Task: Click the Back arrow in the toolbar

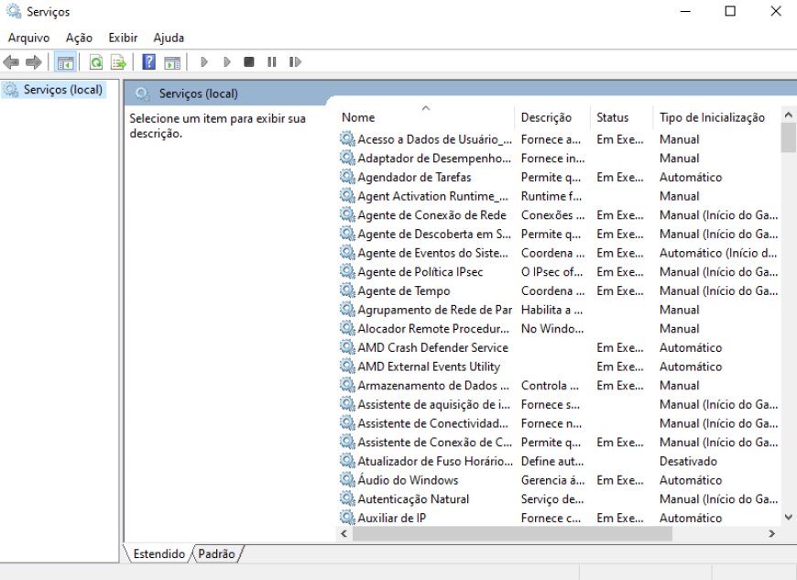Action: coord(11,62)
